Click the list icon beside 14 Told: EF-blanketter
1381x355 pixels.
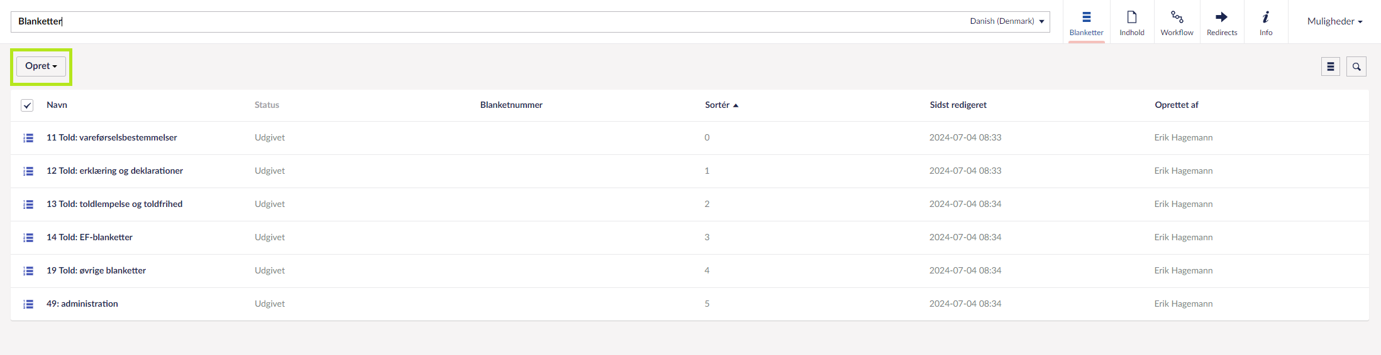coord(28,238)
